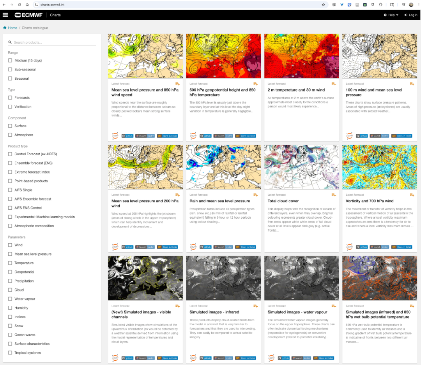Screen dimensions: 421x365
Task: Click the Search products input field
Action: point(53,42)
